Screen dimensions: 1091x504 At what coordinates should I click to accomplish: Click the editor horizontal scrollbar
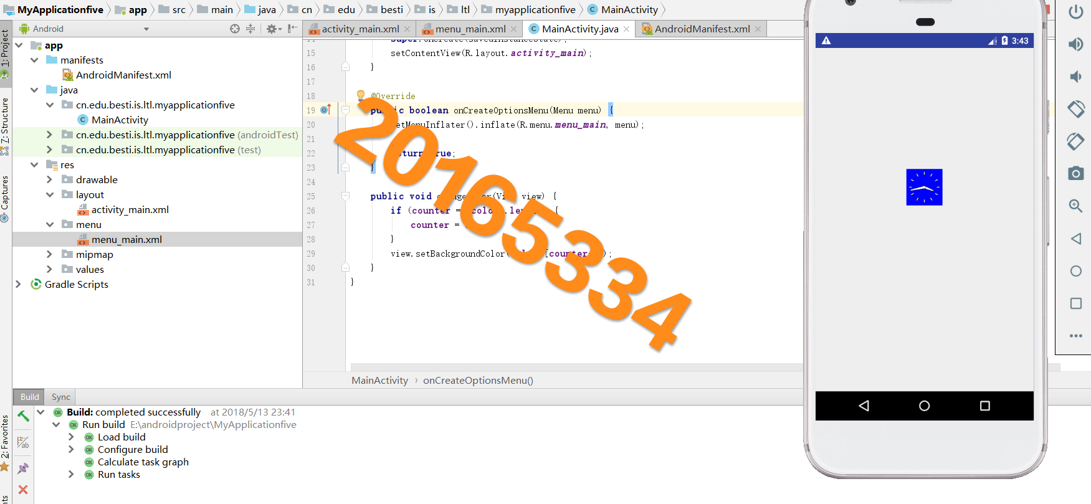(x=577, y=367)
